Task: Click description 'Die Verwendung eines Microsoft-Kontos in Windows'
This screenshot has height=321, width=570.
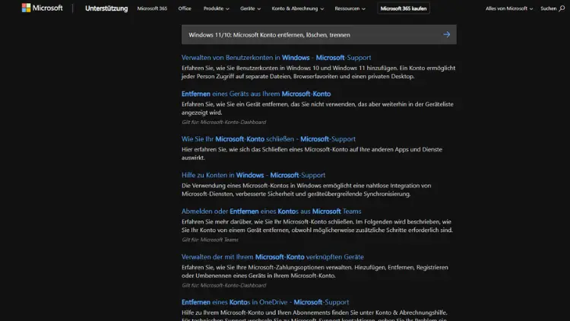Action: (306, 189)
